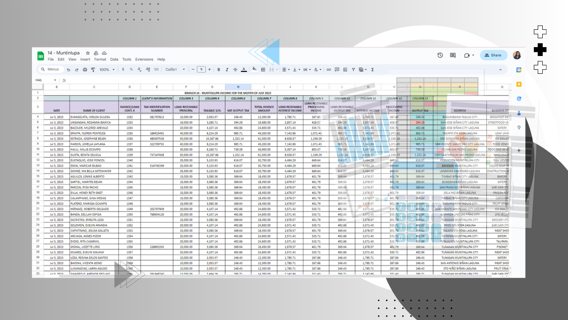The height and width of the screenshot is (320, 568).
Task: Print the spreadsheet
Action: [x=85, y=70]
